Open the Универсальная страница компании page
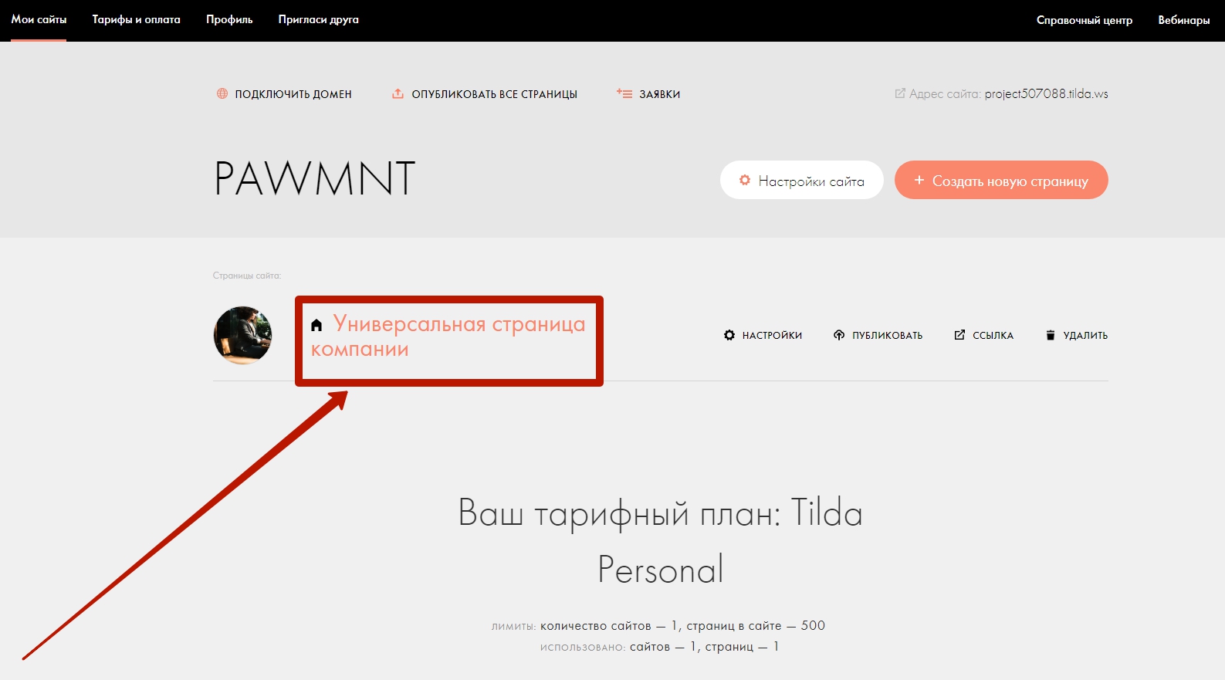Viewport: 1225px width, 680px height. (459, 325)
